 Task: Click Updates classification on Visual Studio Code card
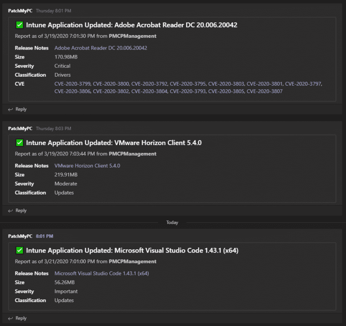click(64, 301)
